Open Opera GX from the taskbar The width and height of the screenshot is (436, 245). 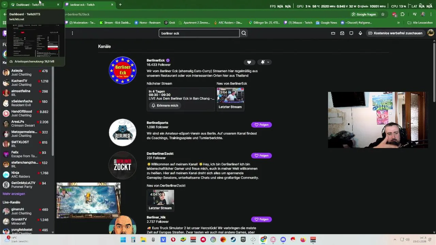click(273, 240)
